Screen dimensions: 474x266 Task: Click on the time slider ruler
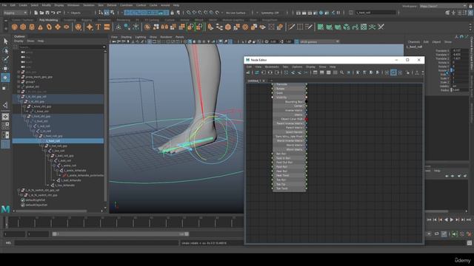point(124,222)
